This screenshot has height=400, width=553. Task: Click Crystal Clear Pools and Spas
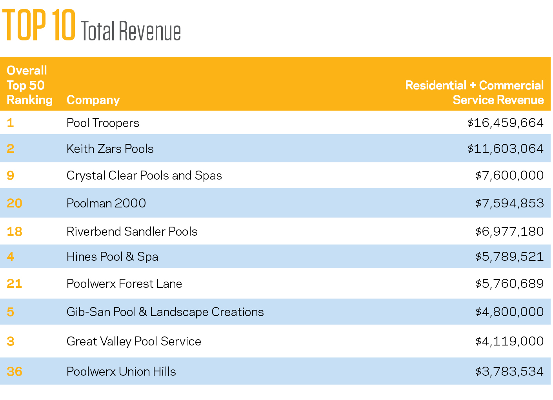click(x=144, y=176)
